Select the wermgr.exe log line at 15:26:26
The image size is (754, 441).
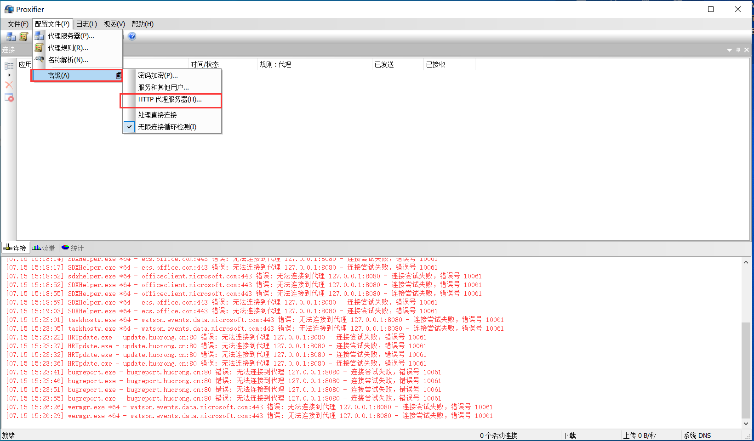click(249, 407)
